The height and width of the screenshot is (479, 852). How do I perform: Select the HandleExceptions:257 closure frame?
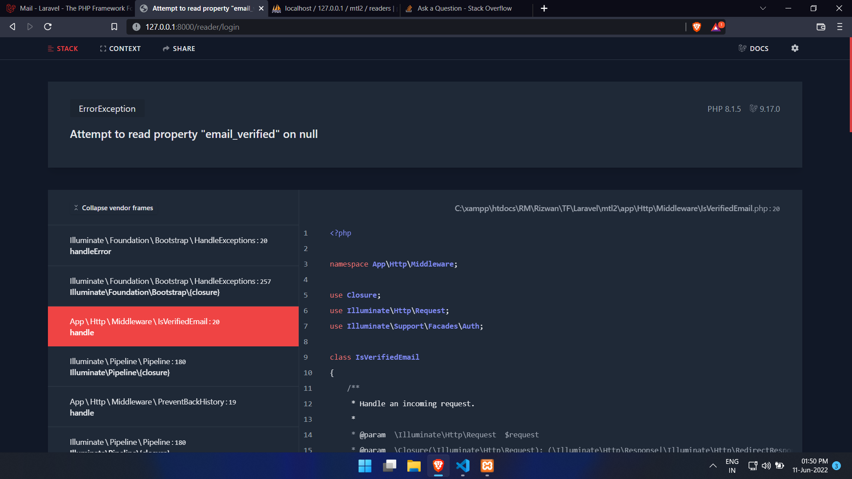pos(173,287)
